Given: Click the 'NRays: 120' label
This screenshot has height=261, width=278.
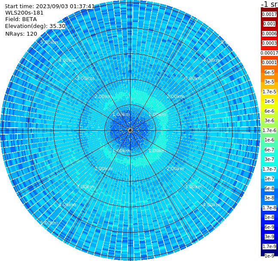Looking at the screenshot, I should [21, 34].
